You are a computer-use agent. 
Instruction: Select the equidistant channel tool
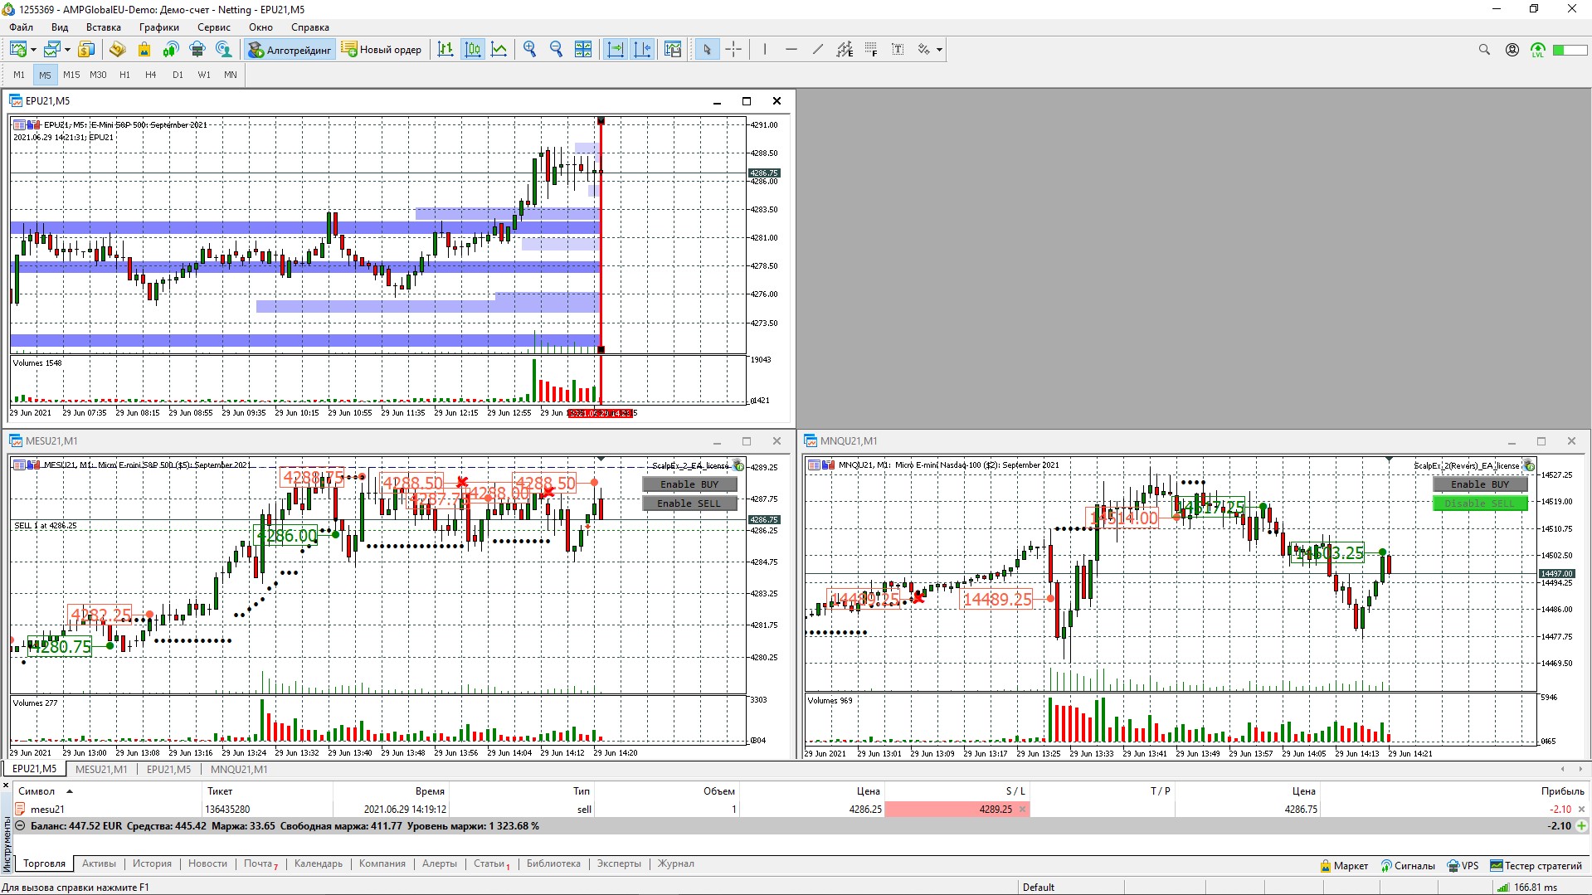point(845,50)
